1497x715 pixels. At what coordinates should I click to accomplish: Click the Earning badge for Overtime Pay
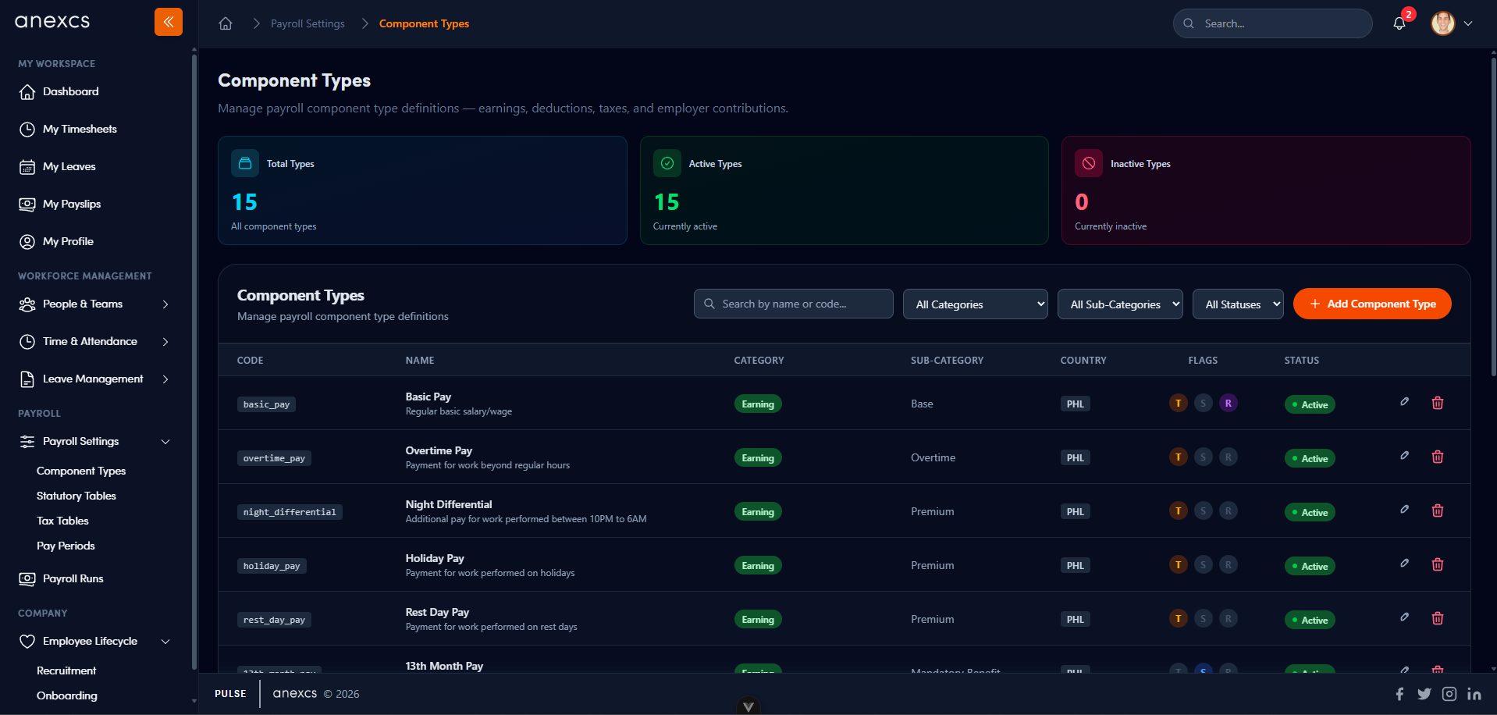758,458
